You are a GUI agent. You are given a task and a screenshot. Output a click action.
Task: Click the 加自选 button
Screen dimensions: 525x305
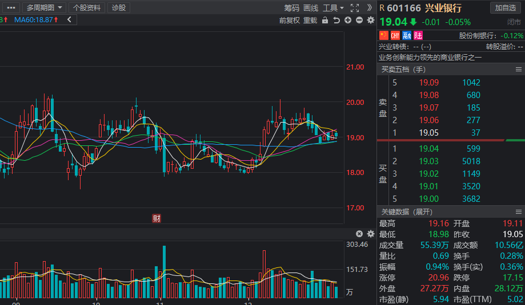click(x=505, y=7)
